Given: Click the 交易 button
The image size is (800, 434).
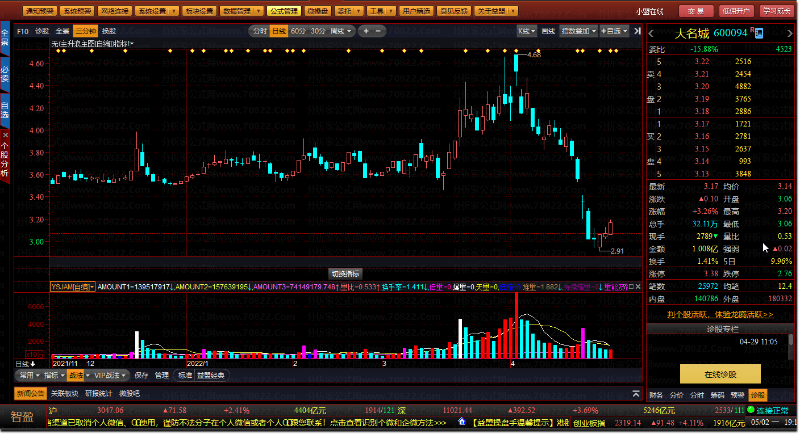Looking at the screenshot, I should pyautogui.click(x=696, y=11).
